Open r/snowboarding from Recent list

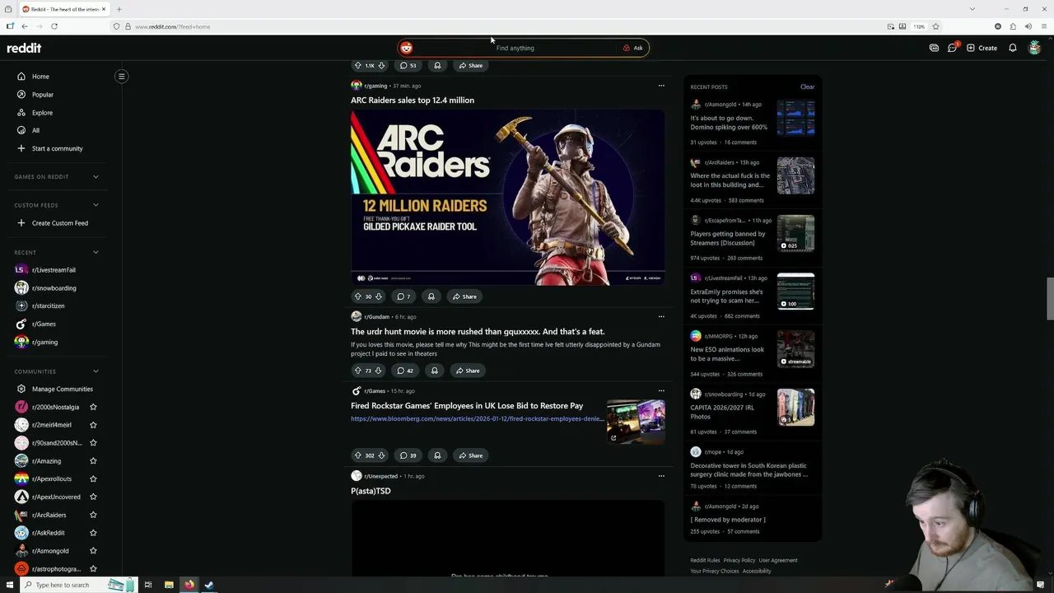(54, 288)
